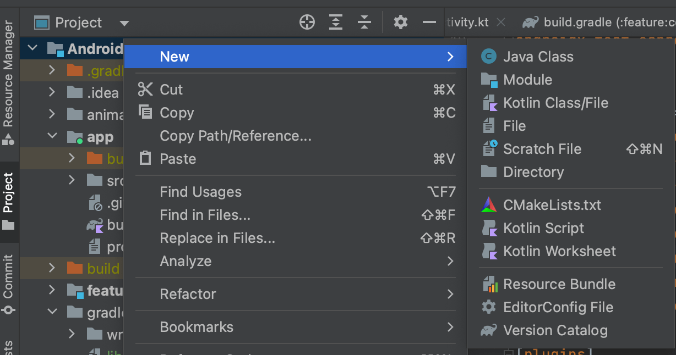Click the Gradle elephant icon on build.gradle tab

coord(531,23)
